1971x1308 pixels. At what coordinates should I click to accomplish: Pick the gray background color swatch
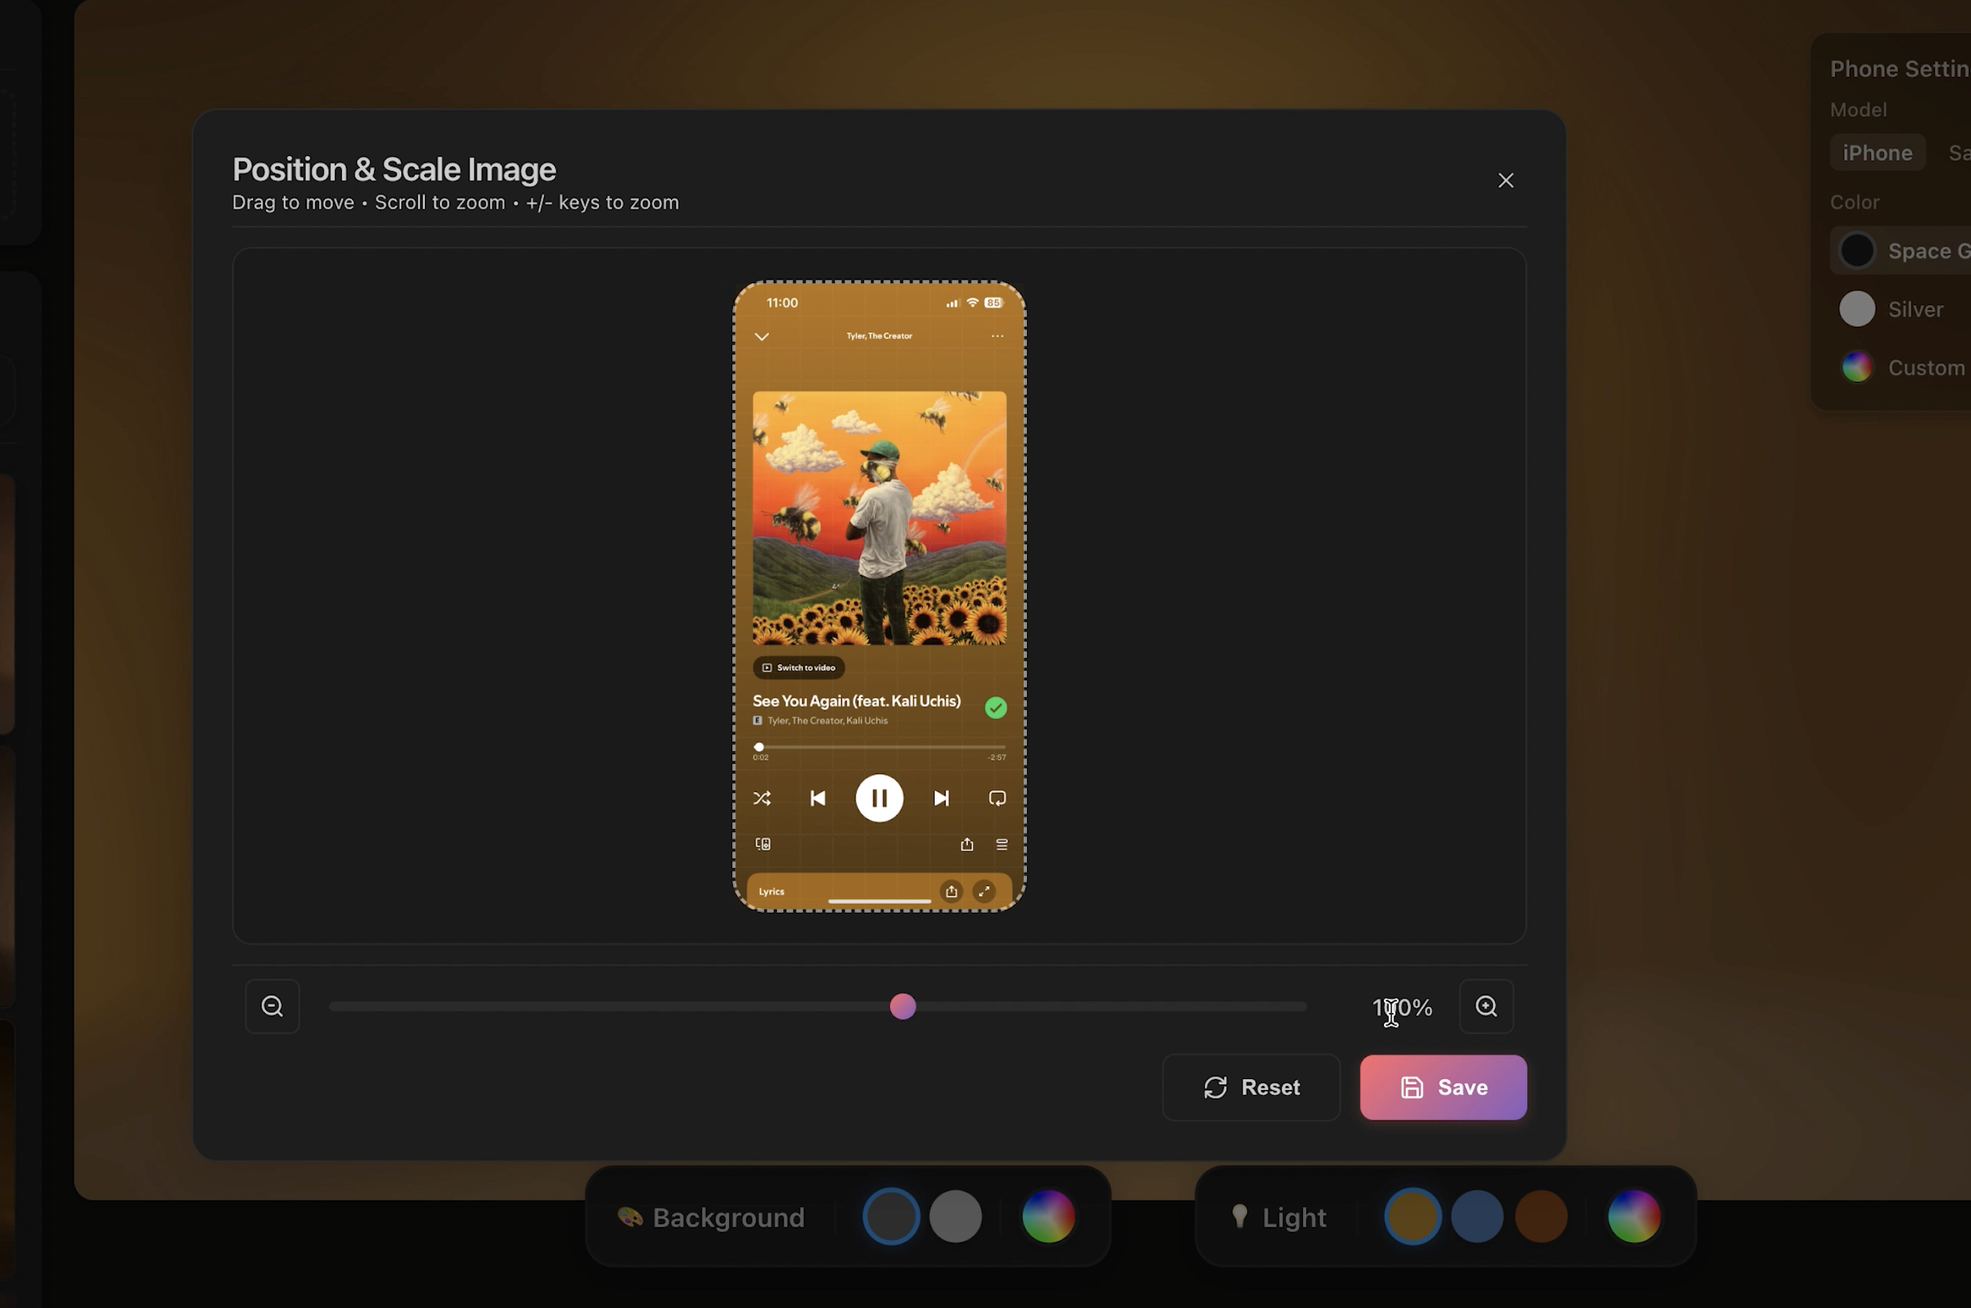[x=955, y=1216]
